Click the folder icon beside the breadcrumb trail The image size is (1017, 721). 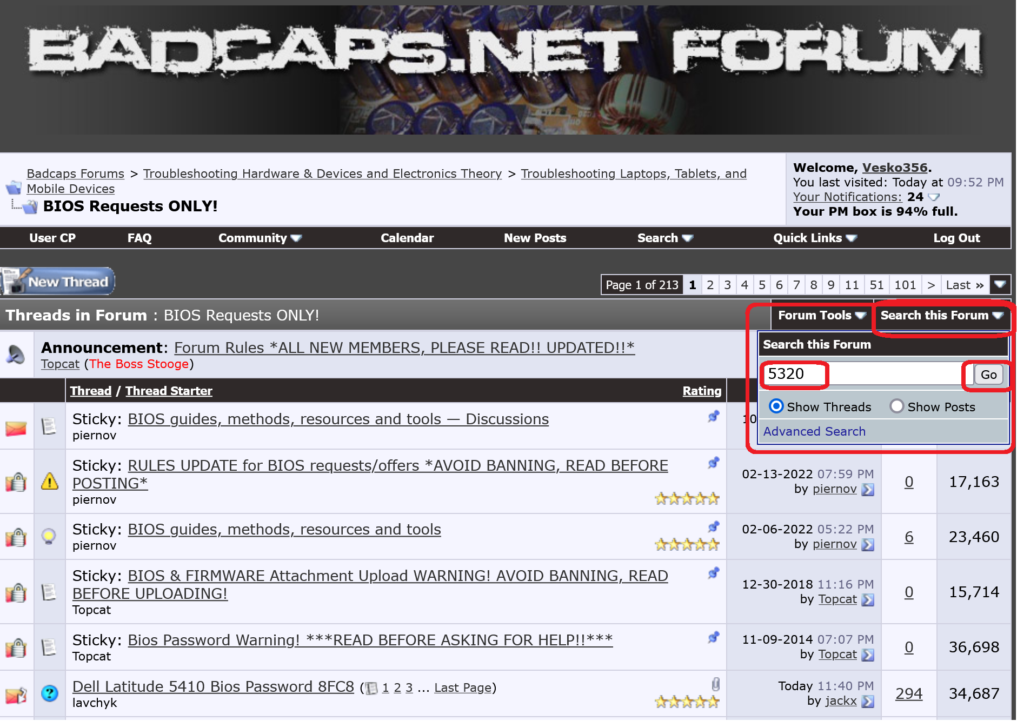(x=14, y=188)
